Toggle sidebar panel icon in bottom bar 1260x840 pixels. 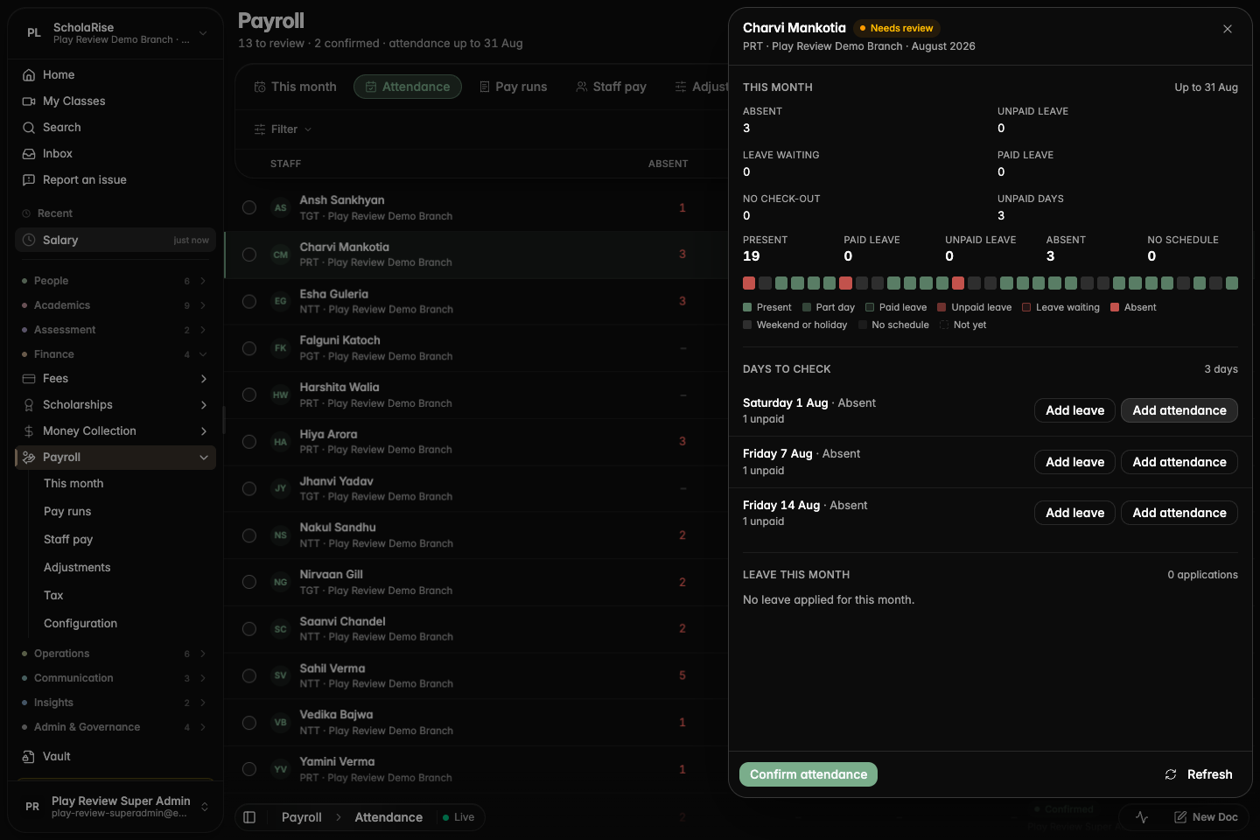(249, 817)
